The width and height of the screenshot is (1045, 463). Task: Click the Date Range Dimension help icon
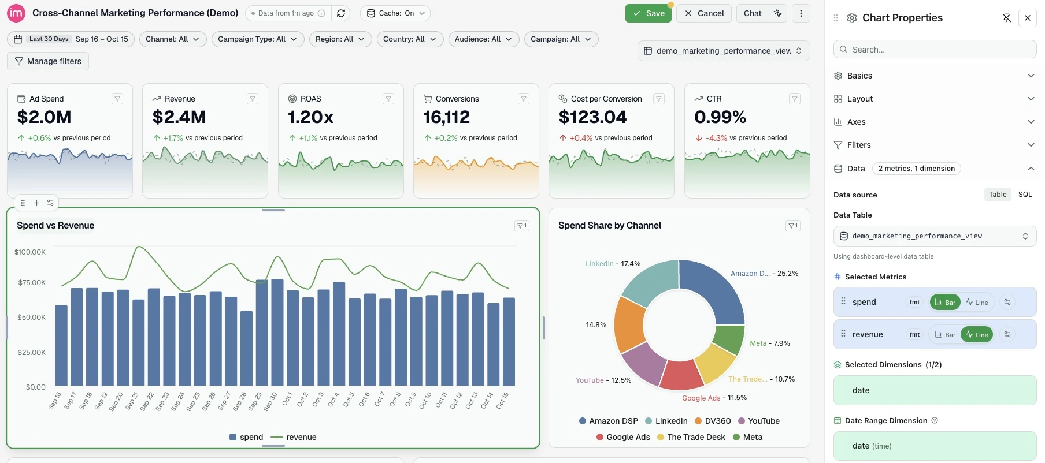pyautogui.click(x=935, y=420)
